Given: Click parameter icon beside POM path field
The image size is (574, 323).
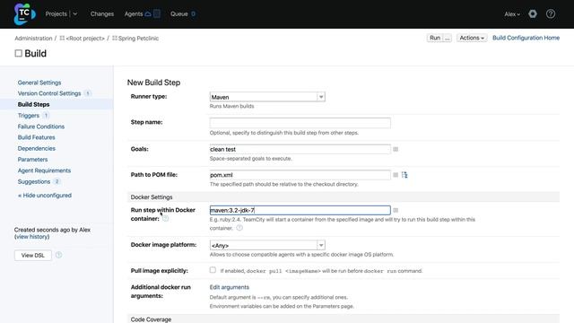Looking at the screenshot, I should click(x=396, y=175).
